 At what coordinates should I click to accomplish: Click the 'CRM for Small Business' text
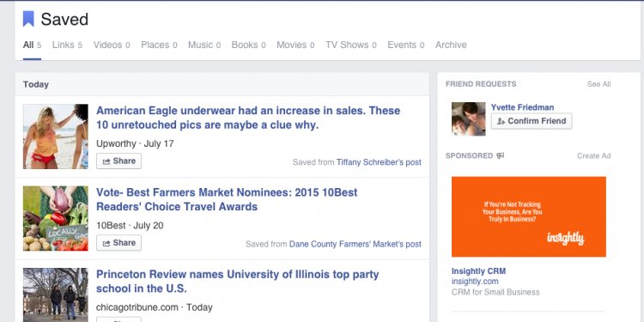tap(495, 293)
